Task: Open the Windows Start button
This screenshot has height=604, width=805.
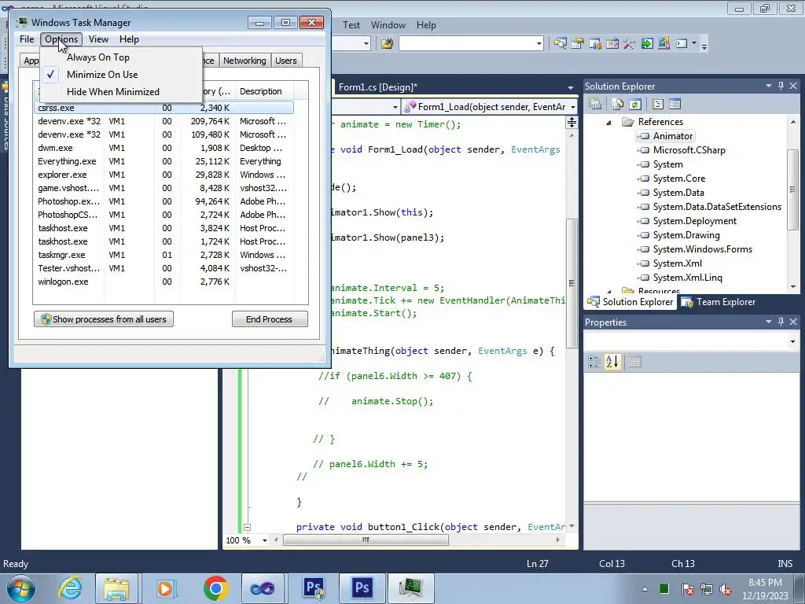Action: pos(20,588)
